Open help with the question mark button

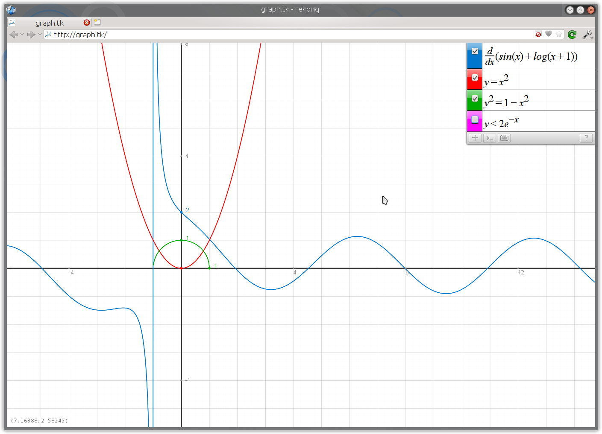[586, 138]
